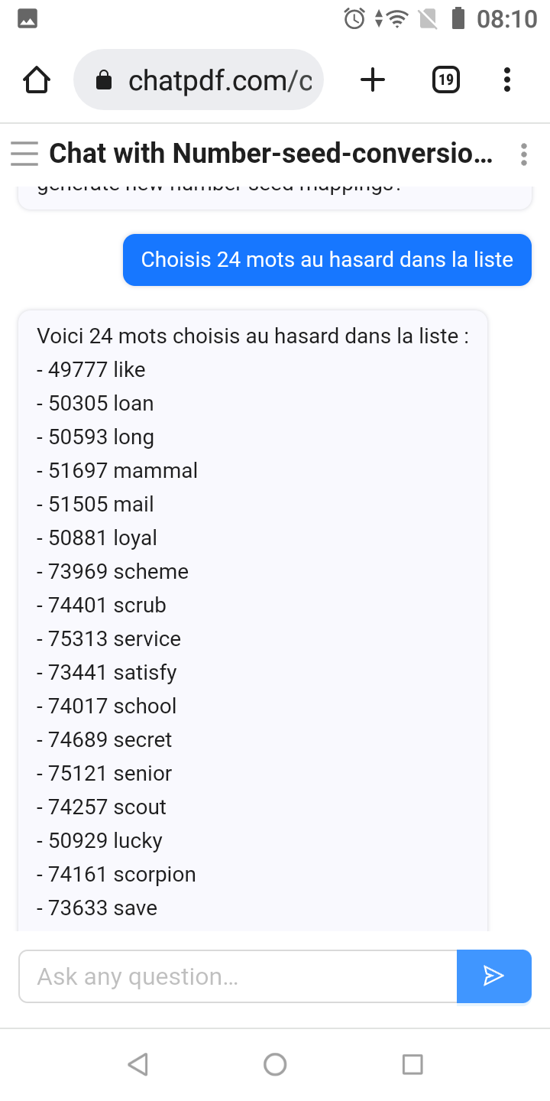Tap the 'Voici 24 mots choisis' response text

point(253,336)
